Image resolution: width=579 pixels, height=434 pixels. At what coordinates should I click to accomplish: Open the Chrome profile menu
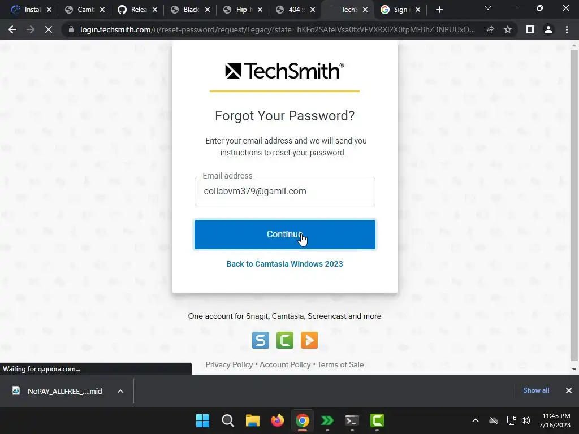coord(548,29)
